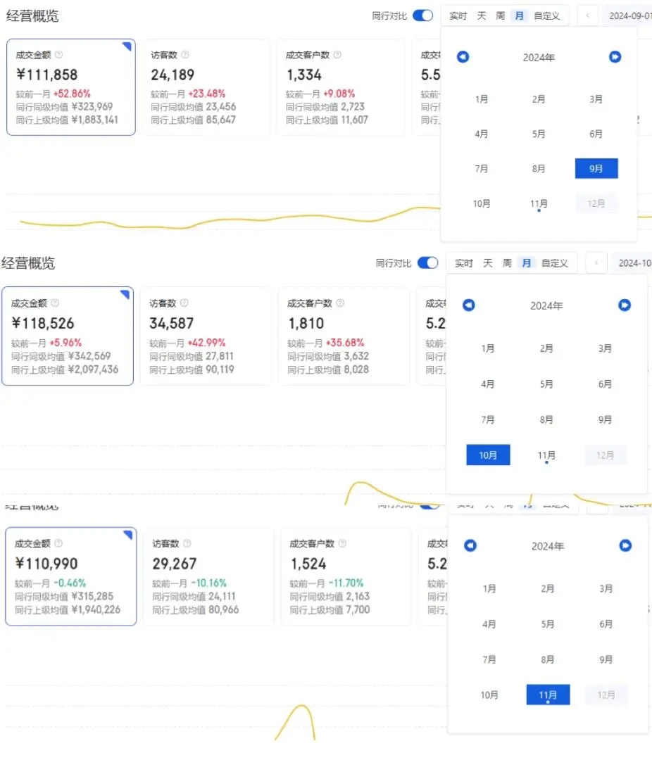Open help icon beside 访客数 above 29,267
652x760 pixels.
187,543
